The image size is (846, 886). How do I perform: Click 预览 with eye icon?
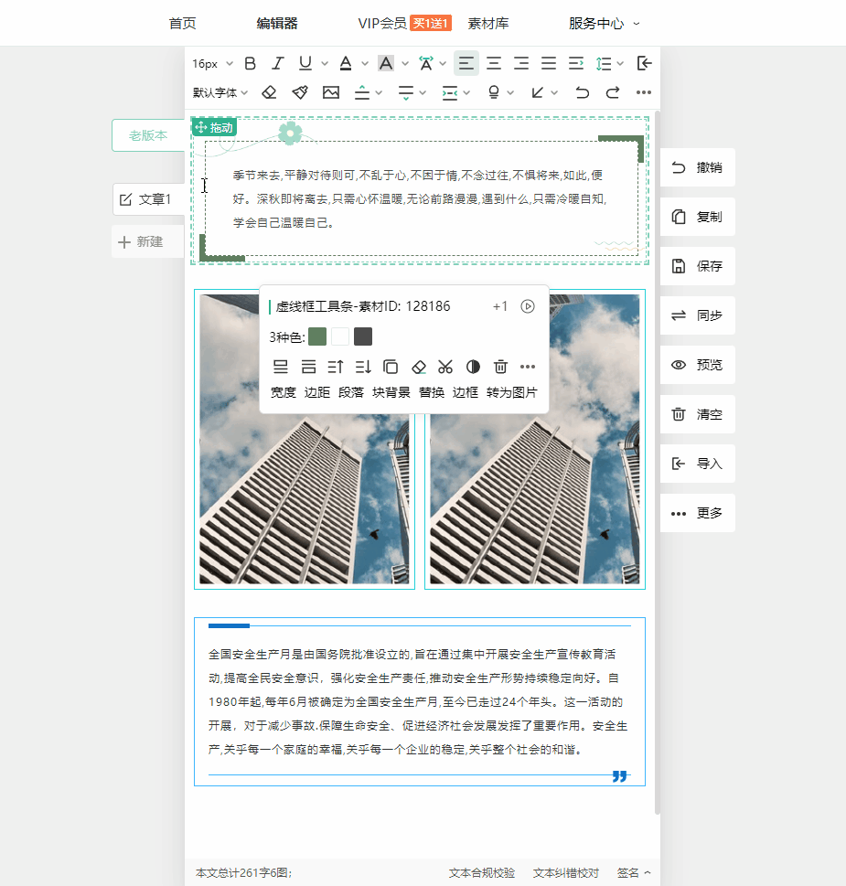[697, 365]
